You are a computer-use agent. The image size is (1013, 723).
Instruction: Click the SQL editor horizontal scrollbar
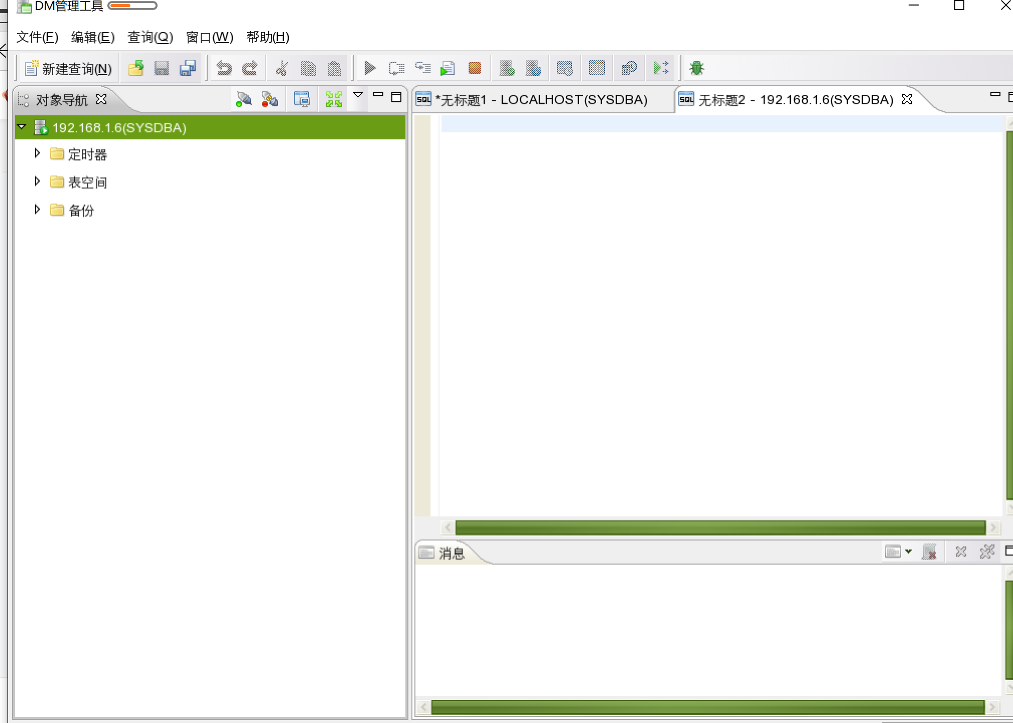720,527
